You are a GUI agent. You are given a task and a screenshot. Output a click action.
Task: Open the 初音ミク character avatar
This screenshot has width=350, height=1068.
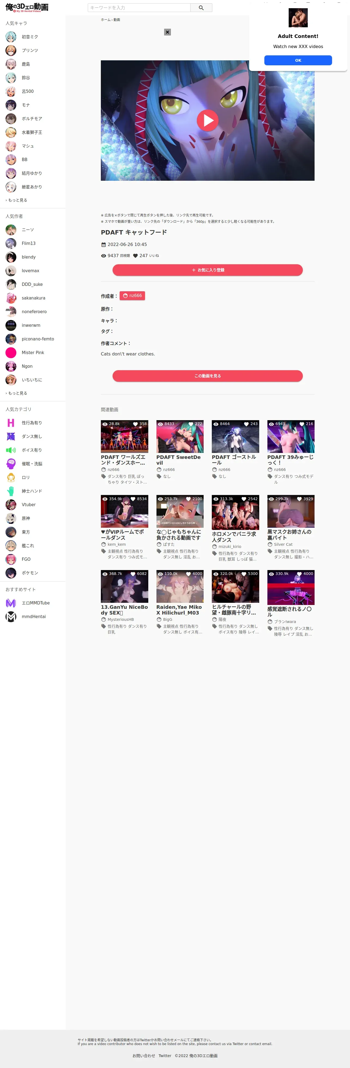(x=11, y=37)
